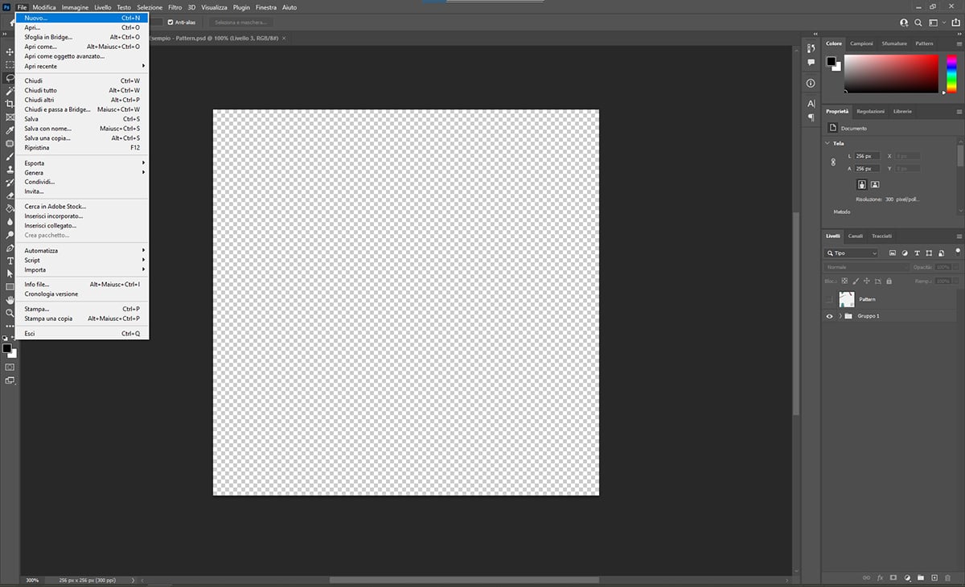This screenshot has height=587, width=965.
Task: Choose Nuovo from the File menu
Action: [x=36, y=18]
